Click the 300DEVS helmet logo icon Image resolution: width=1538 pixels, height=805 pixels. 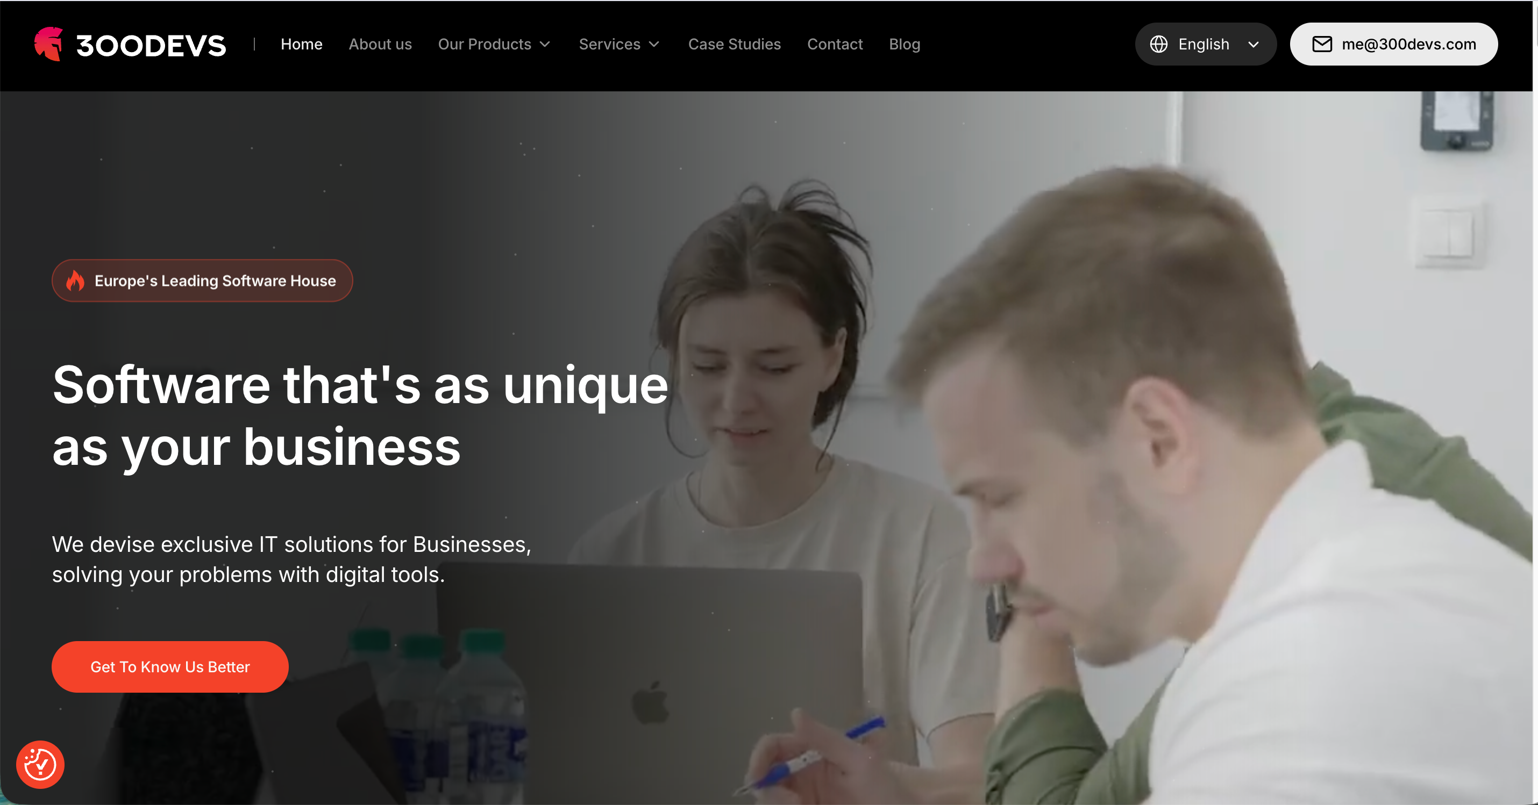pos(48,44)
